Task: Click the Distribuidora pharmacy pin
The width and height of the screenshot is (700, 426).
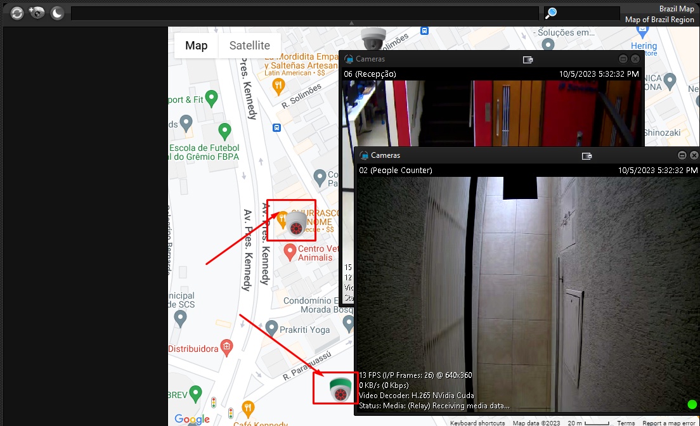Action: [227, 348]
